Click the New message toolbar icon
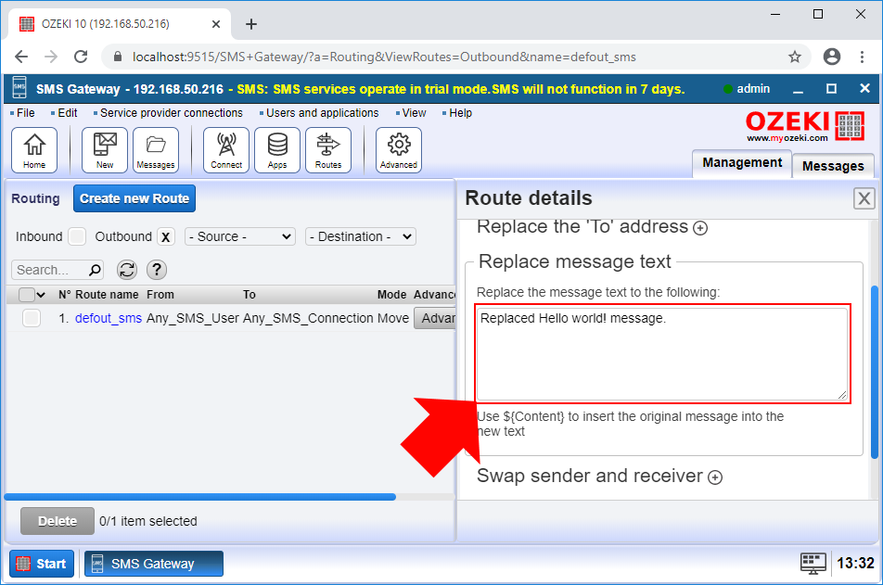Image resolution: width=883 pixels, height=585 pixels. tap(105, 150)
